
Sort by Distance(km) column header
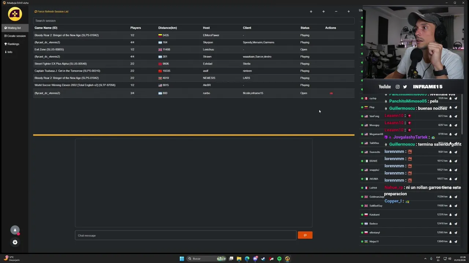[167, 28]
